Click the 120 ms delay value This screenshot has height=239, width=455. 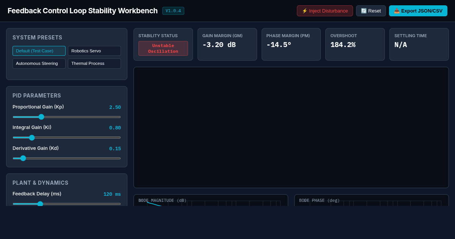tap(112, 194)
